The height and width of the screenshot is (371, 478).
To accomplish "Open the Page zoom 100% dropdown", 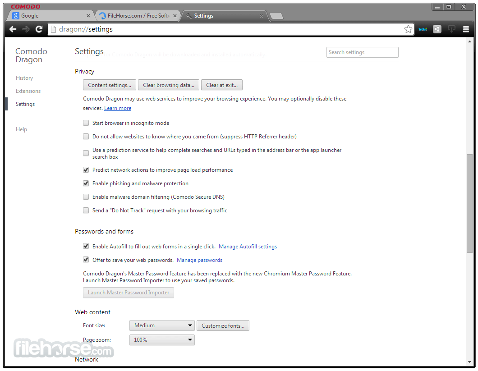I will (x=162, y=340).
